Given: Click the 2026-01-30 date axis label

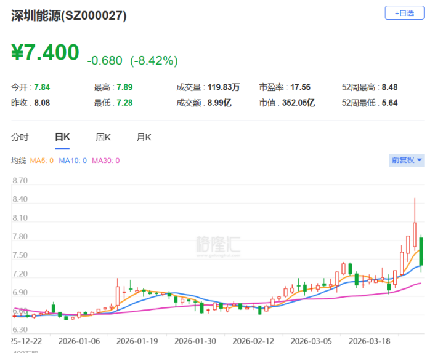Looking at the screenshot, I should click(195, 341).
